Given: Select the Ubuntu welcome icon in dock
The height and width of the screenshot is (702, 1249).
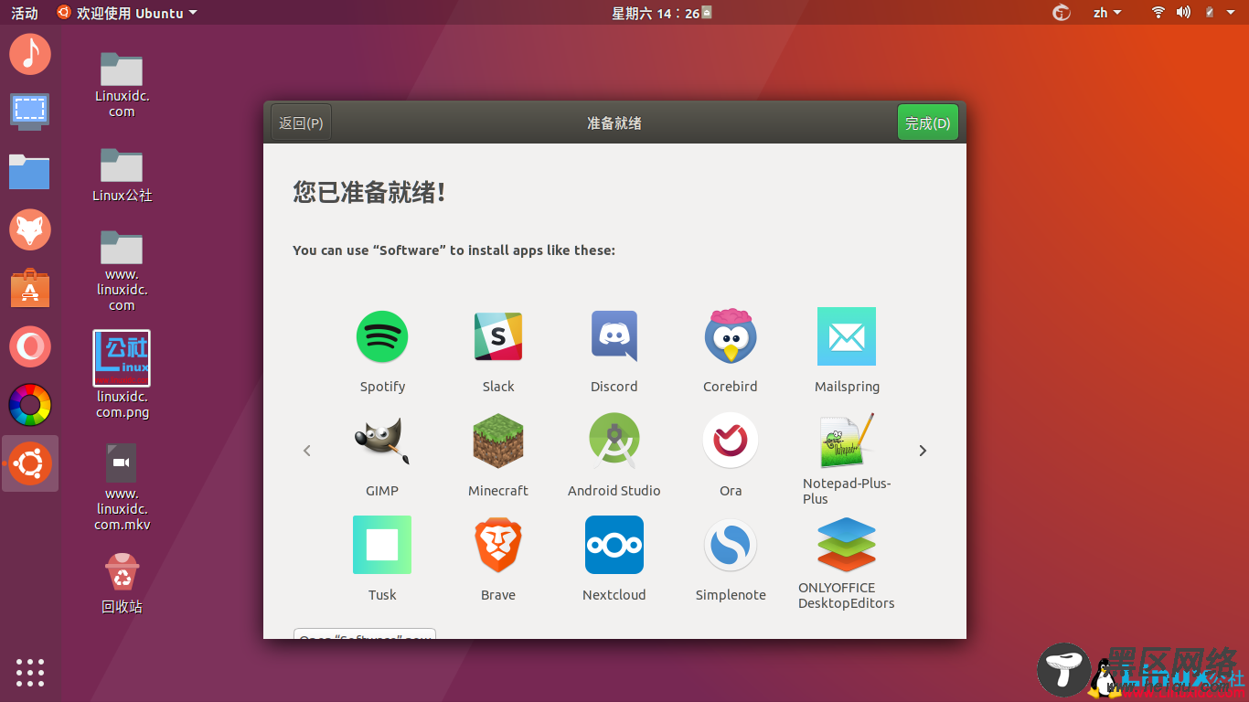Looking at the screenshot, I should tap(30, 463).
